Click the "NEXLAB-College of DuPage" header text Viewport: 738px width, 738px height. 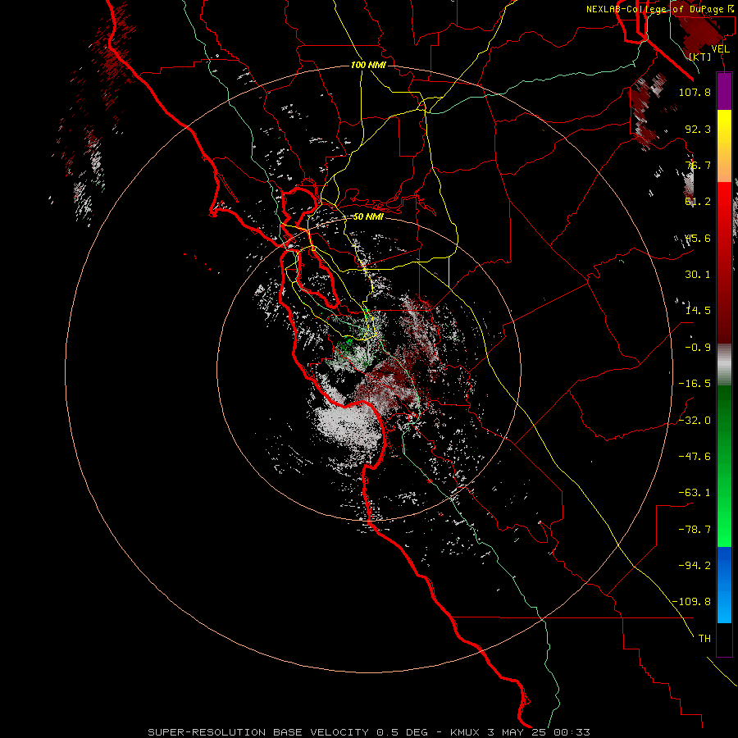coord(657,9)
